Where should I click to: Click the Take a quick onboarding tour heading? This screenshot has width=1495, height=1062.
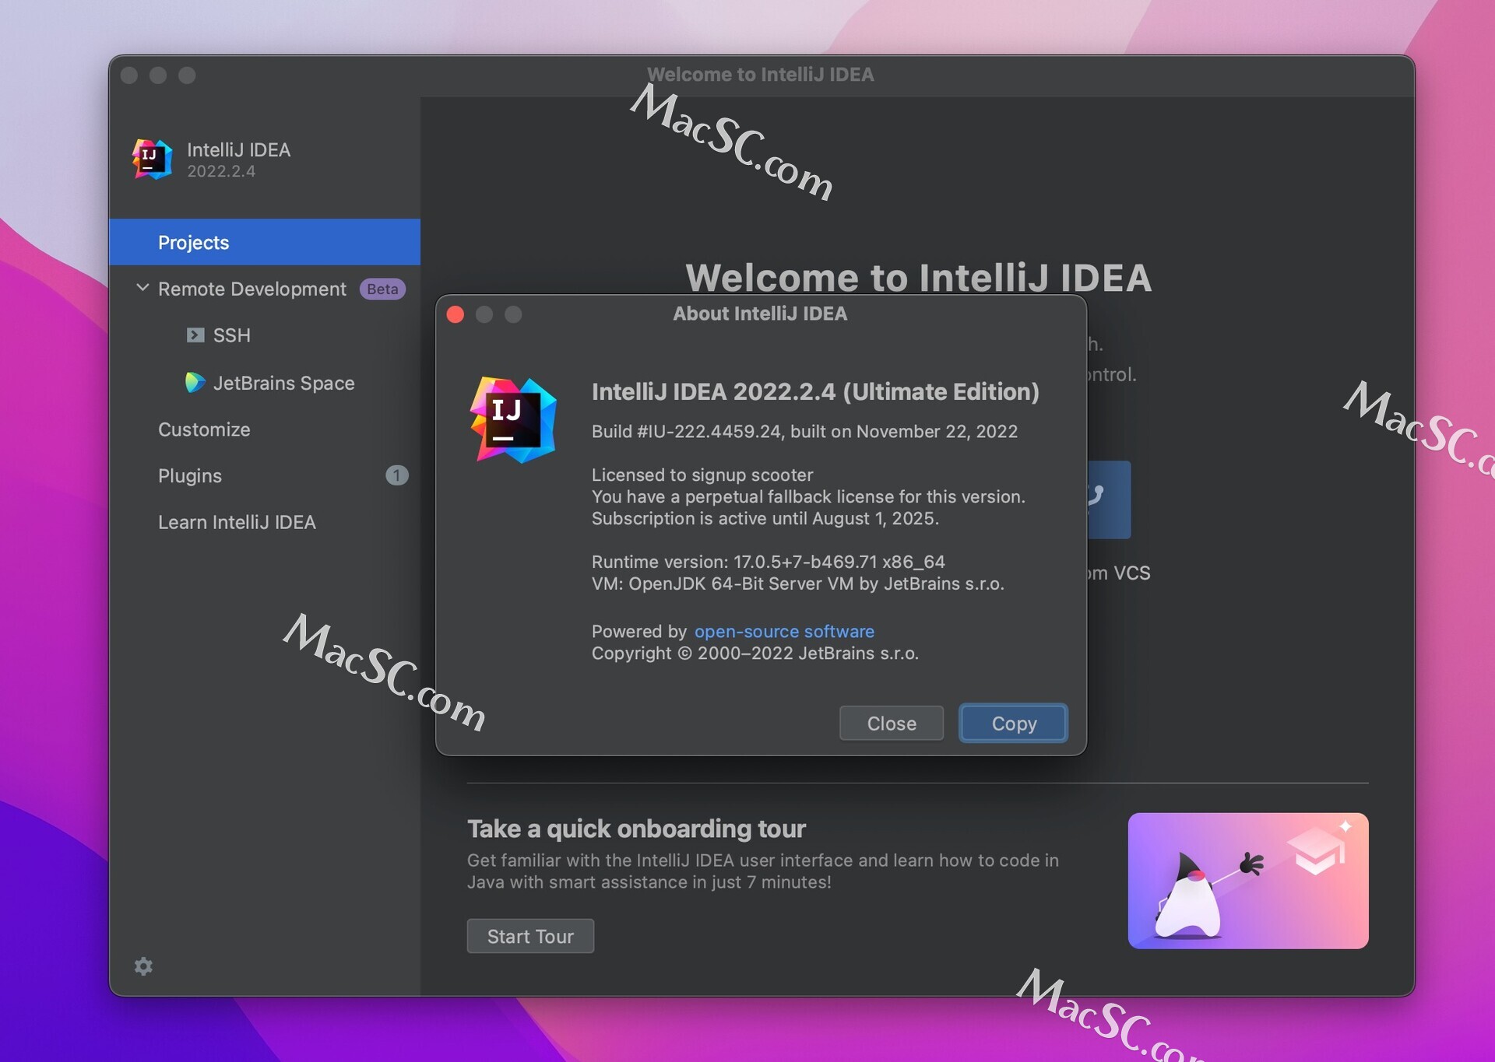click(636, 829)
